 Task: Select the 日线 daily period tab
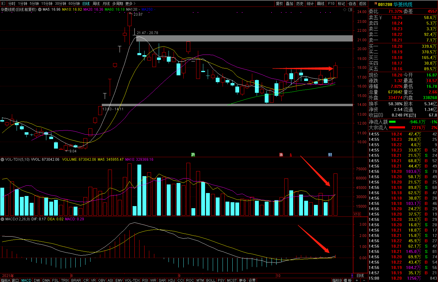click(86, 4)
